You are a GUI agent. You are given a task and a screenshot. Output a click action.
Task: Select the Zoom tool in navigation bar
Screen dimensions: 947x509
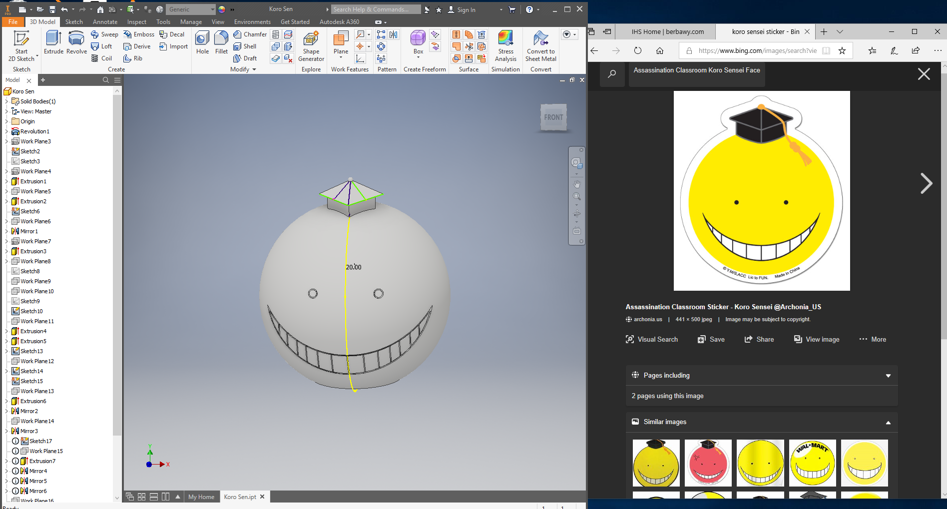pyautogui.click(x=577, y=196)
